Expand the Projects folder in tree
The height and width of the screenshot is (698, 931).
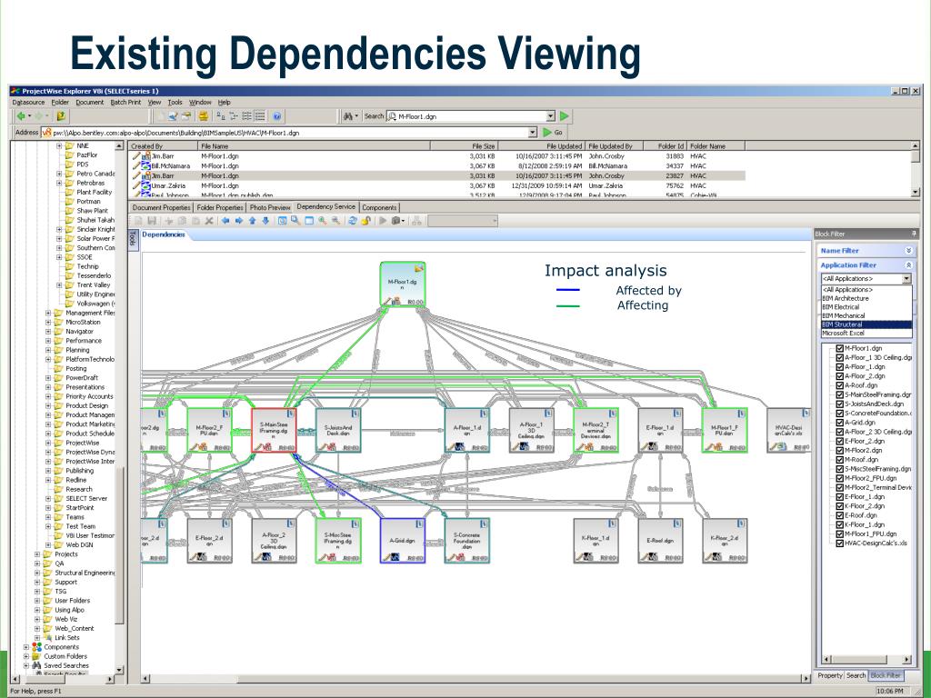tap(36, 553)
